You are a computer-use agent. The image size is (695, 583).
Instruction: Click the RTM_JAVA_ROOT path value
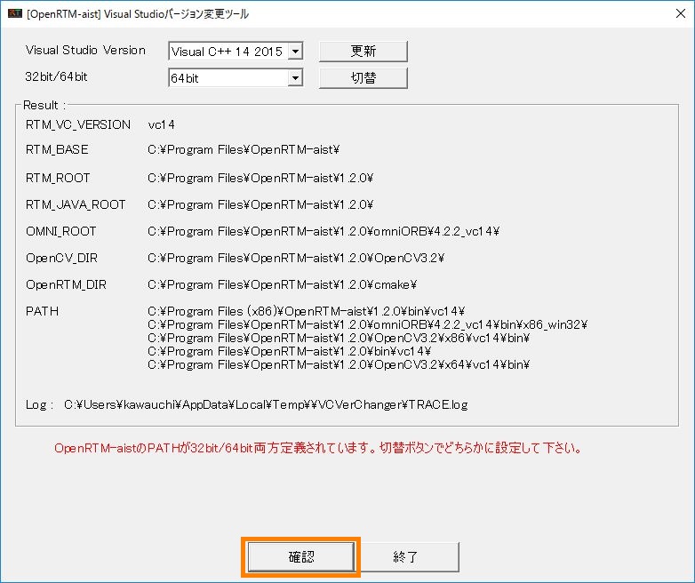click(x=260, y=204)
